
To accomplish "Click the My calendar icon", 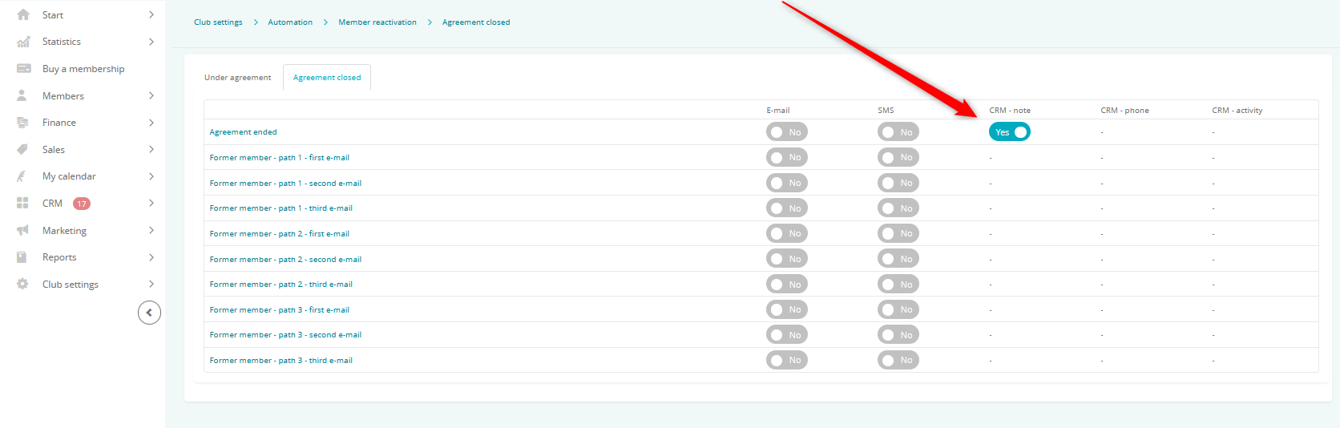I will [x=22, y=176].
